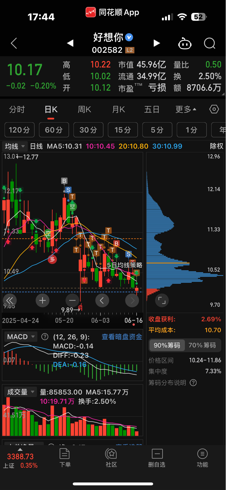Screen dimensions: 226x490
Task: Move chart left with chevron button
Action: point(102,300)
